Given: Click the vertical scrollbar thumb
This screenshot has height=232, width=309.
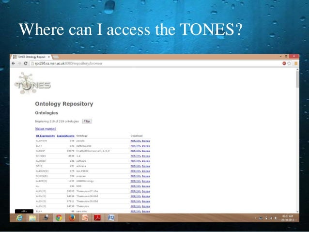Looking at the screenshot, I should tap(297, 79).
